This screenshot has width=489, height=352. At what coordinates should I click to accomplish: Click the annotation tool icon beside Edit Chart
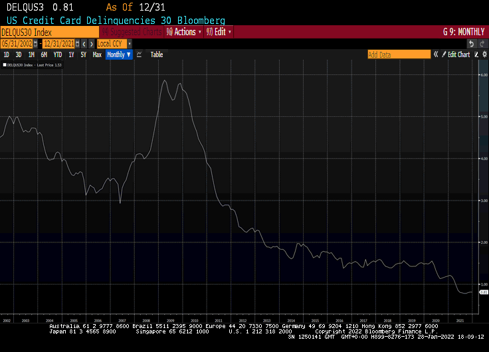pos(475,54)
